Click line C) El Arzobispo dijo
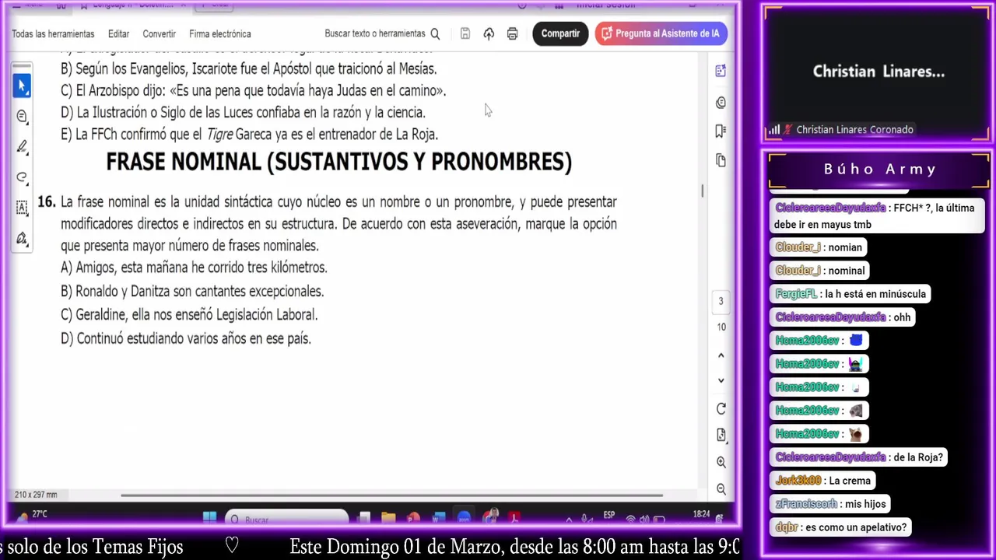This screenshot has width=996, height=560. click(253, 90)
